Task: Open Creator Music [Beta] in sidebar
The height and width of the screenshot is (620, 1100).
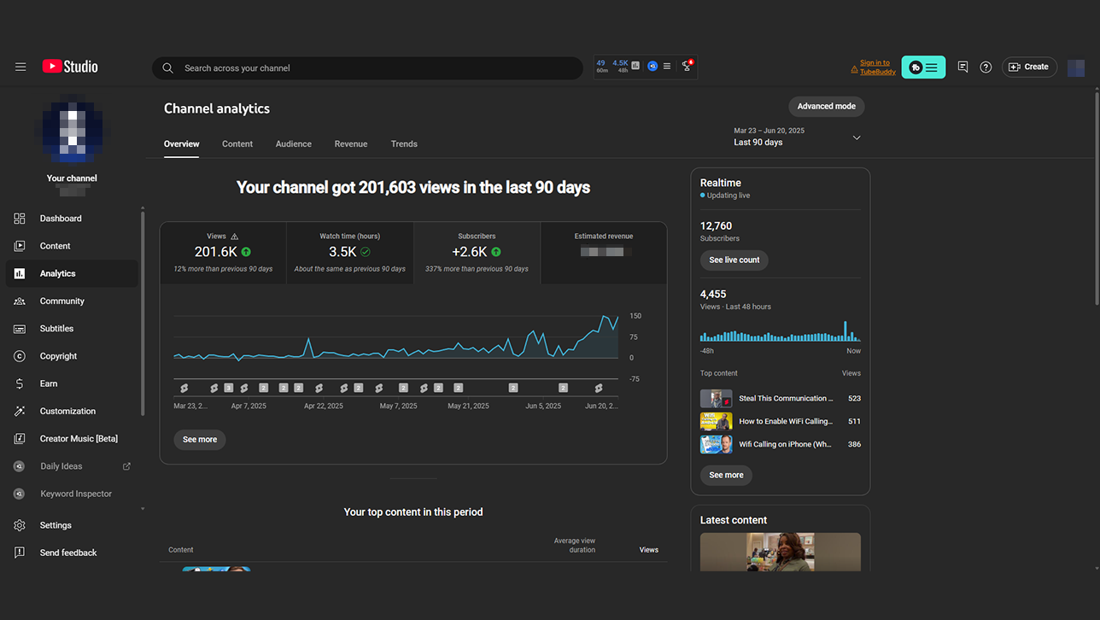Action: (x=72, y=439)
